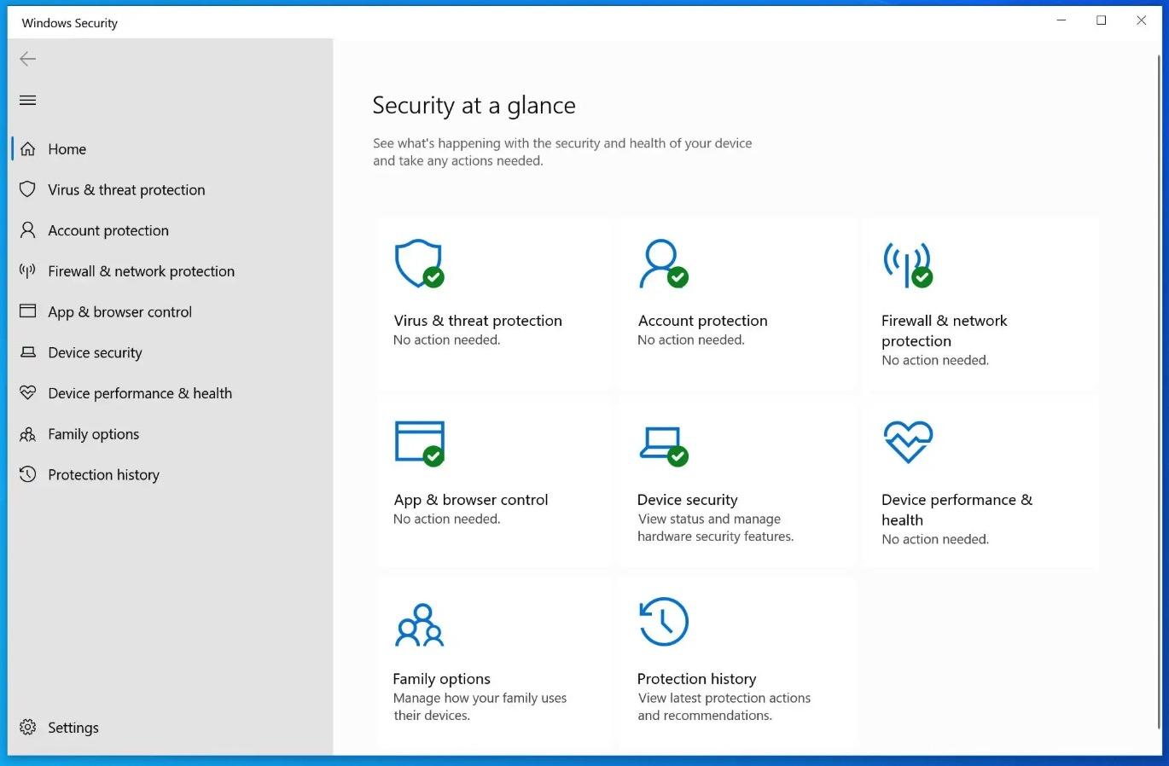Open the large Account protection person icon

[664, 264]
